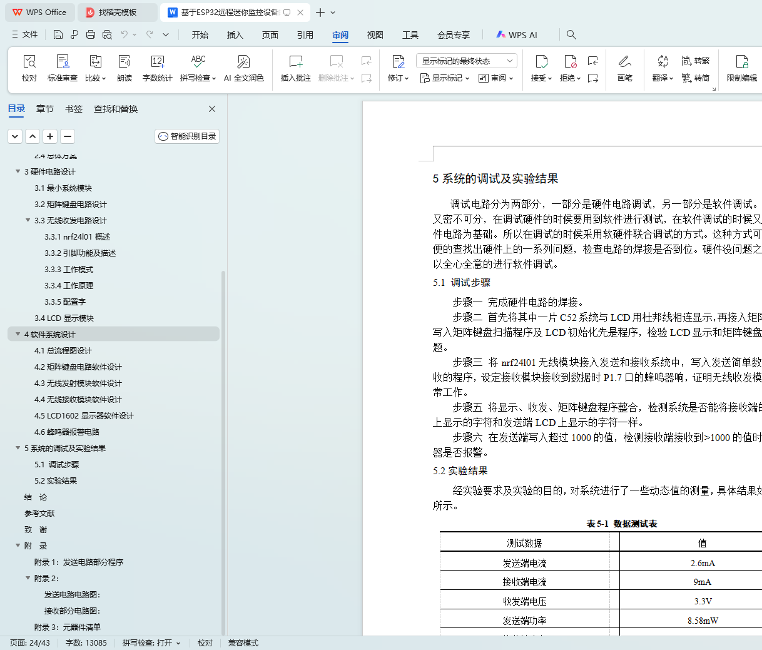Click the 接受 accept changes icon

pyautogui.click(x=541, y=61)
